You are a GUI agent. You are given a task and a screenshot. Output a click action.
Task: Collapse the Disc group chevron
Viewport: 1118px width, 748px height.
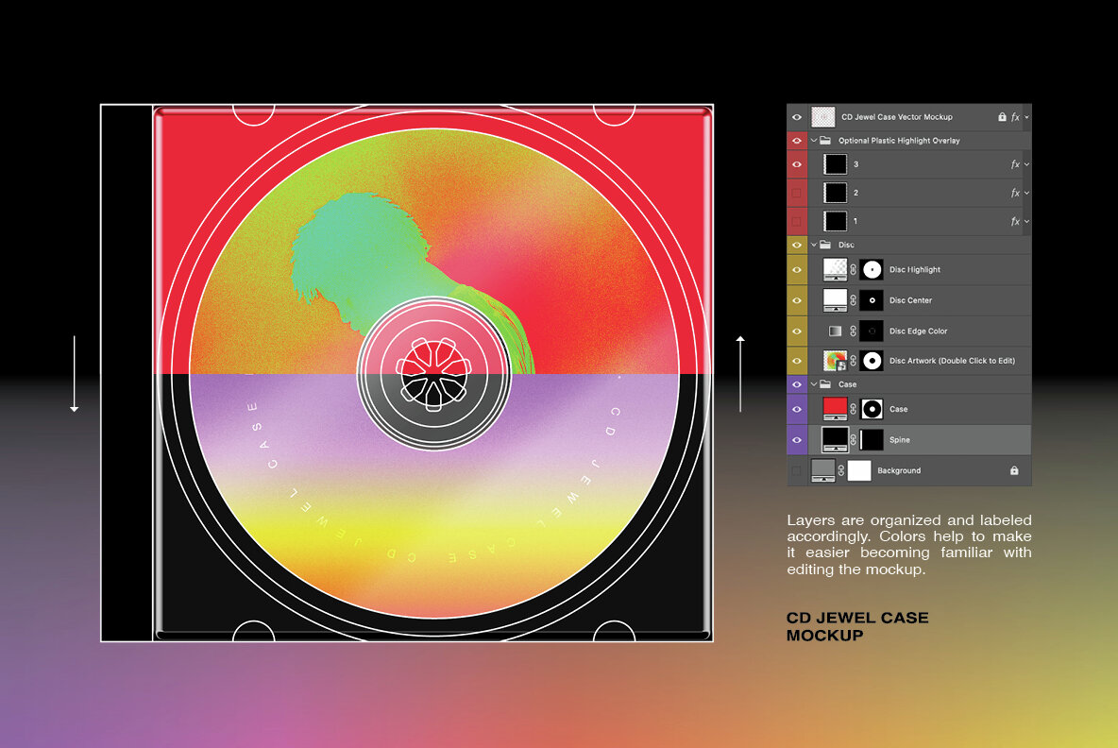[x=815, y=245]
